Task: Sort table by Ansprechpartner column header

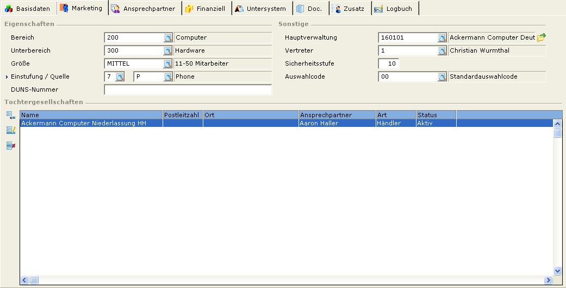Action: [x=337, y=115]
